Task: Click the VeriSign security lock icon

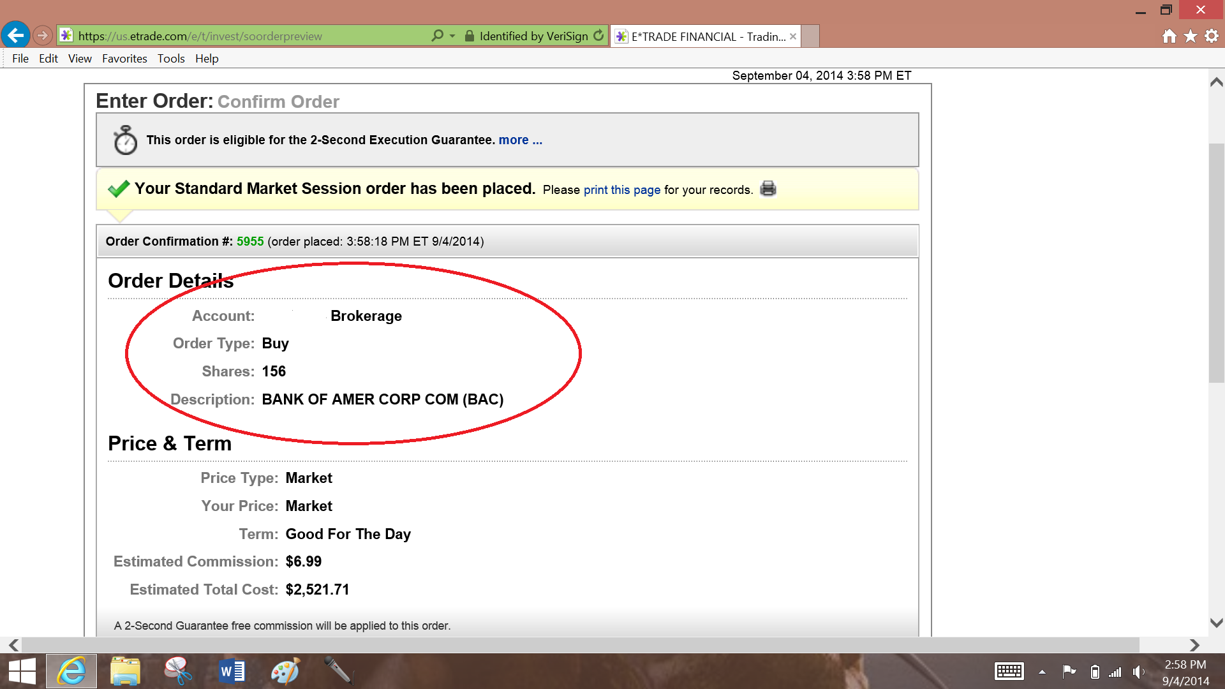Action: tap(470, 36)
